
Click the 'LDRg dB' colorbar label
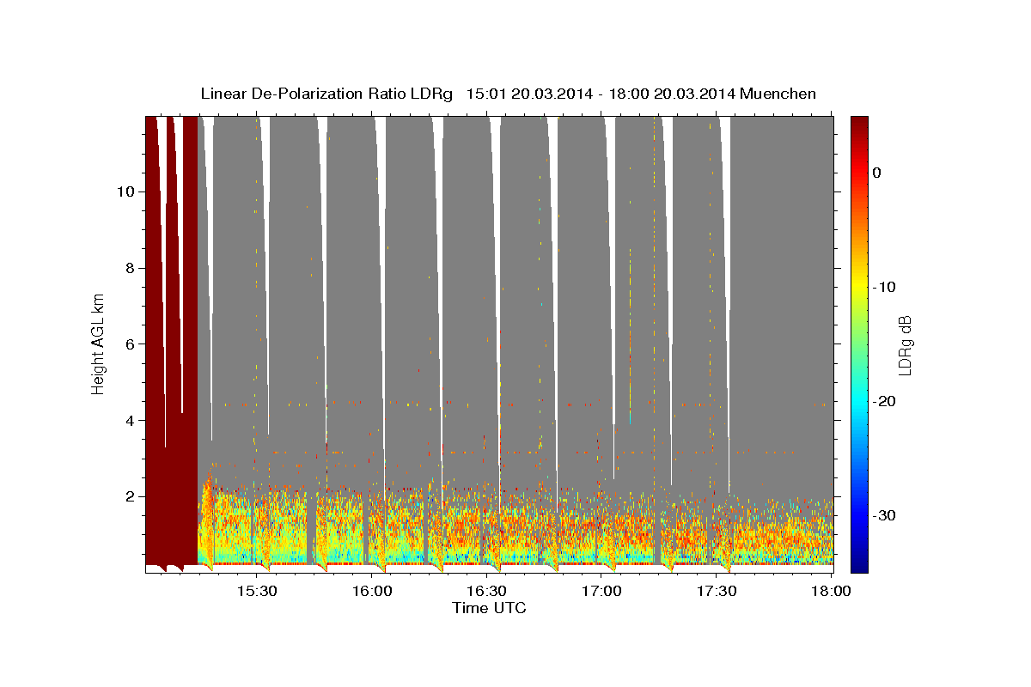(905, 344)
